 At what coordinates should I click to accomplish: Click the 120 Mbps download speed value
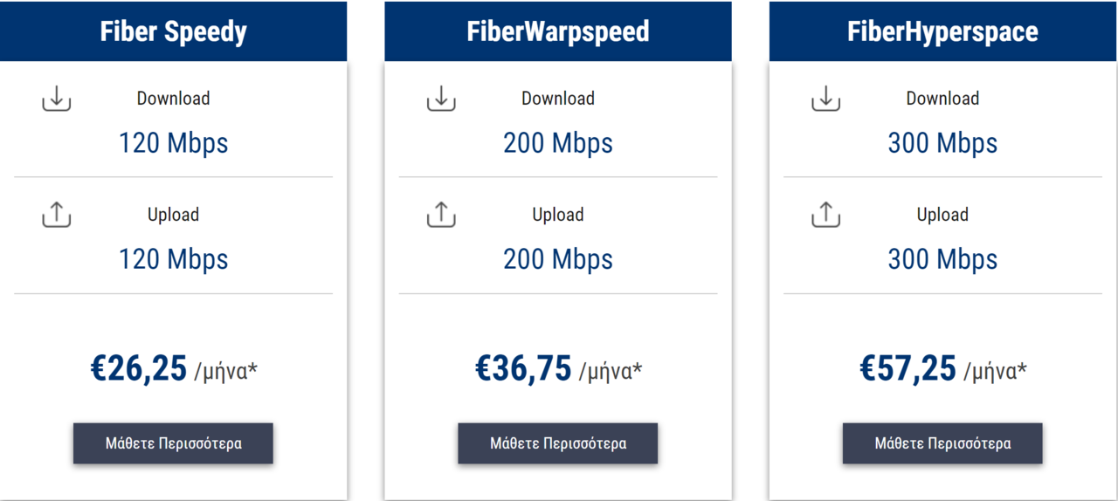click(173, 143)
